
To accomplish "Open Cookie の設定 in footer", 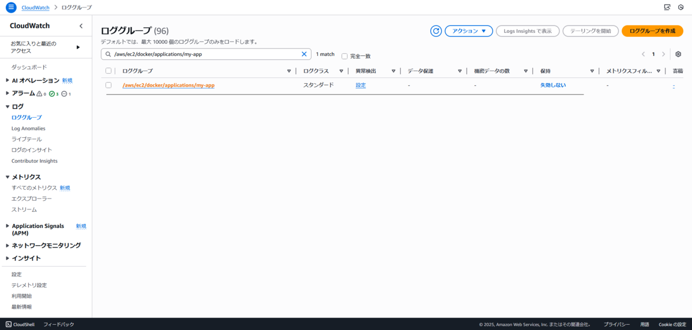I will [672, 324].
